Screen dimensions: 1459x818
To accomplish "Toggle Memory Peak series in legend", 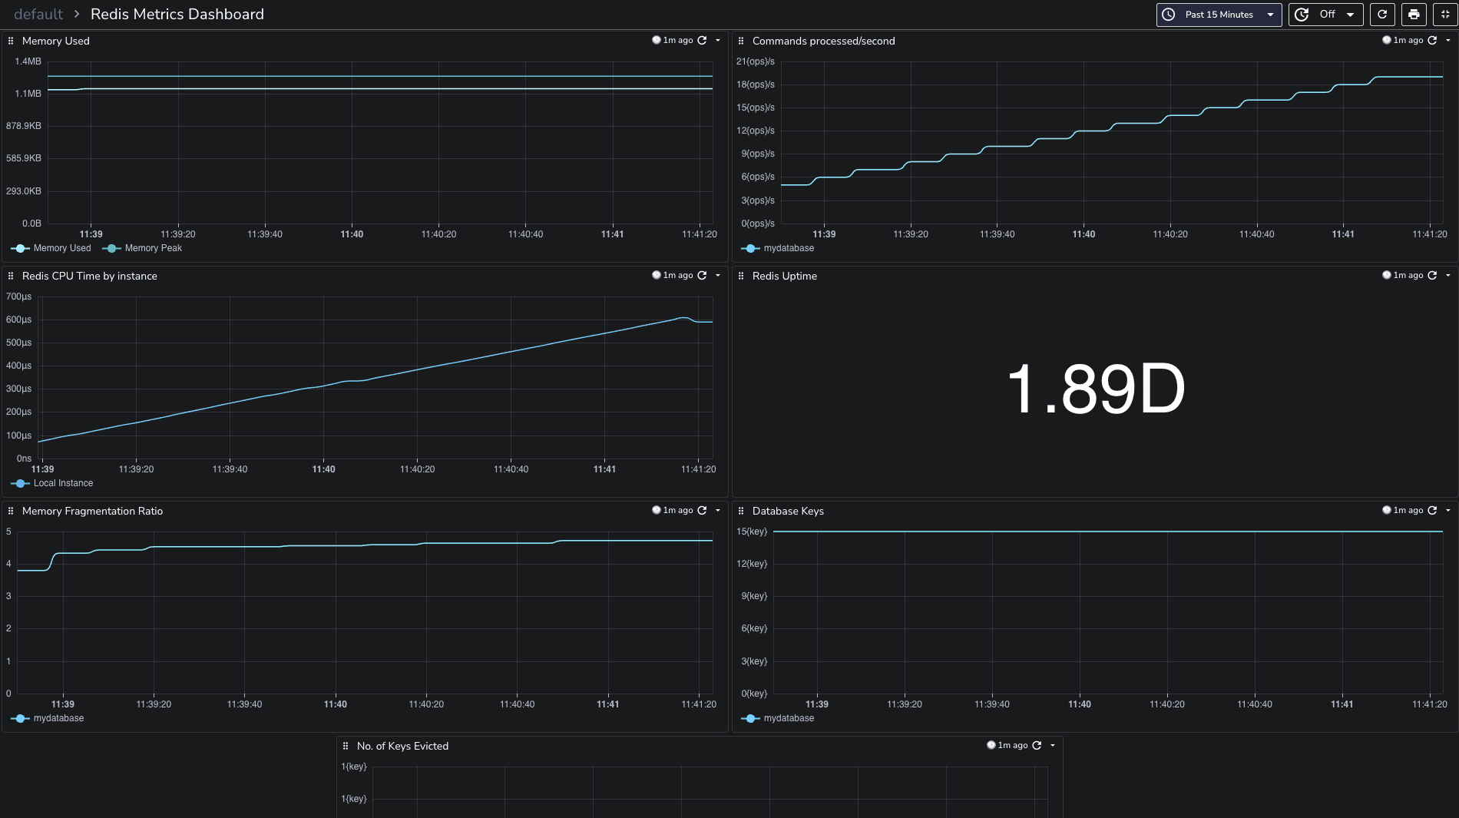I will click(x=153, y=249).
